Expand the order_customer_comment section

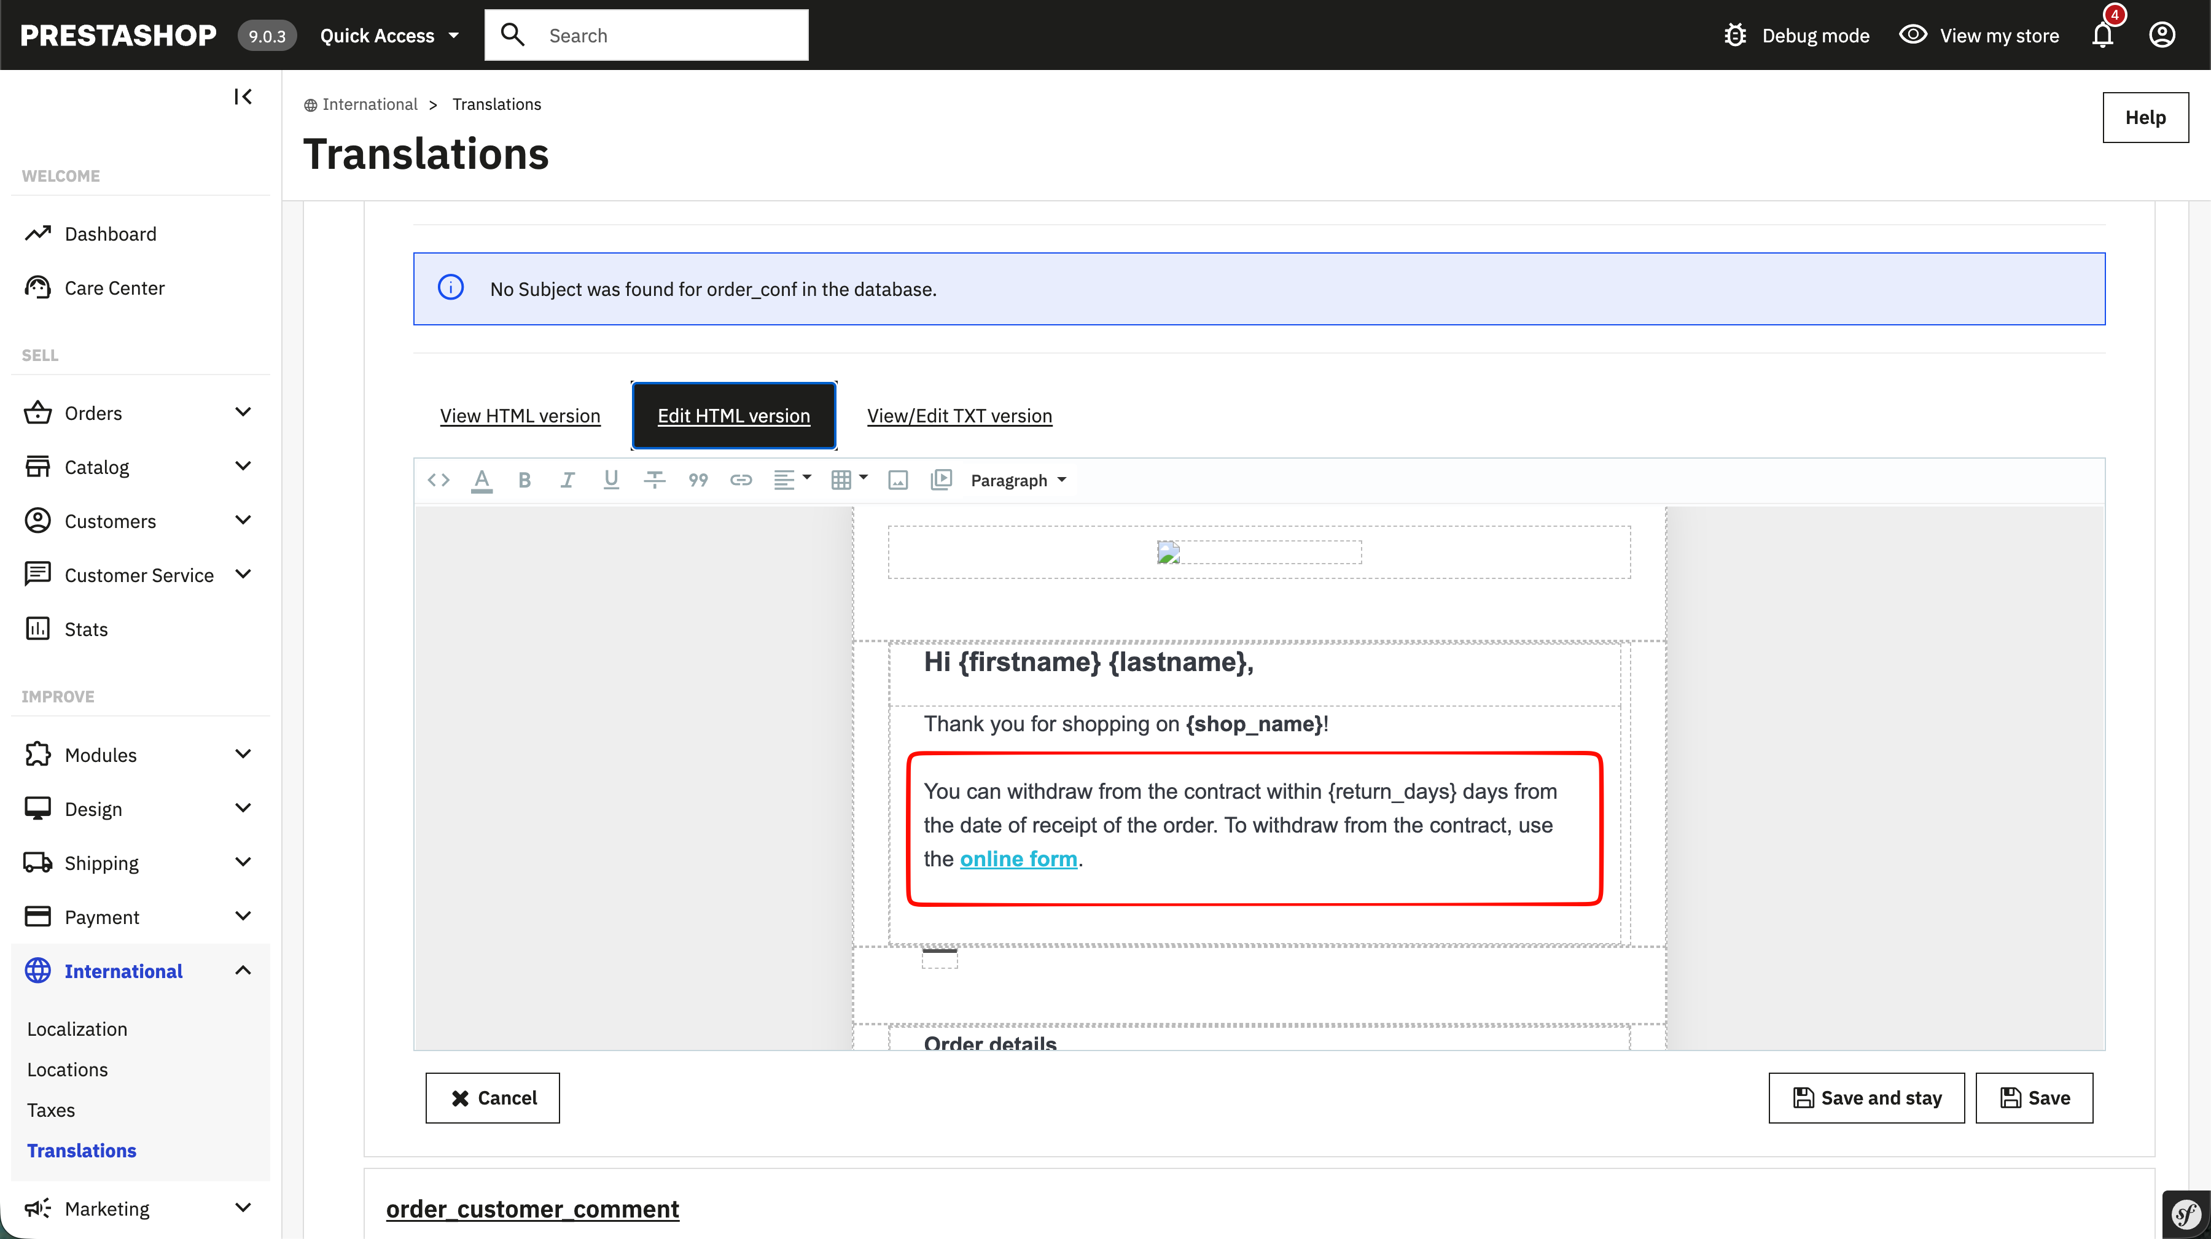click(x=532, y=1209)
